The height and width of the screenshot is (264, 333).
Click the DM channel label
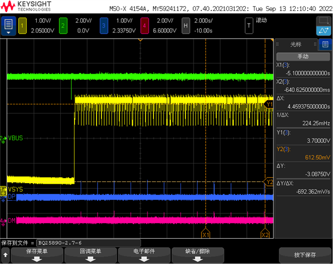[x=12, y=221]
